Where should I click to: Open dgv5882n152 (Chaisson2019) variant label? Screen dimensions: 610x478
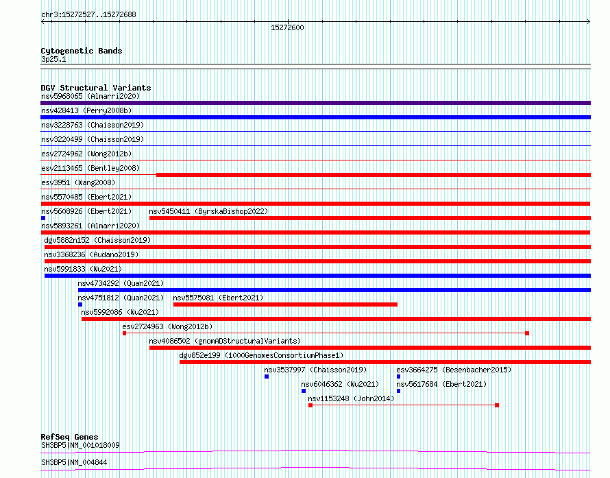(x=97, y=240)
